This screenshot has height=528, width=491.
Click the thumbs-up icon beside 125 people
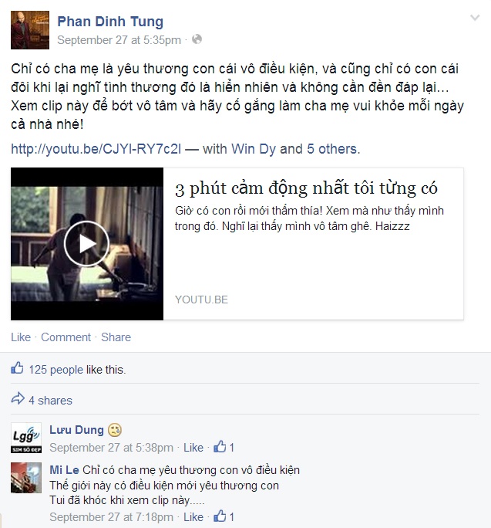17,368
